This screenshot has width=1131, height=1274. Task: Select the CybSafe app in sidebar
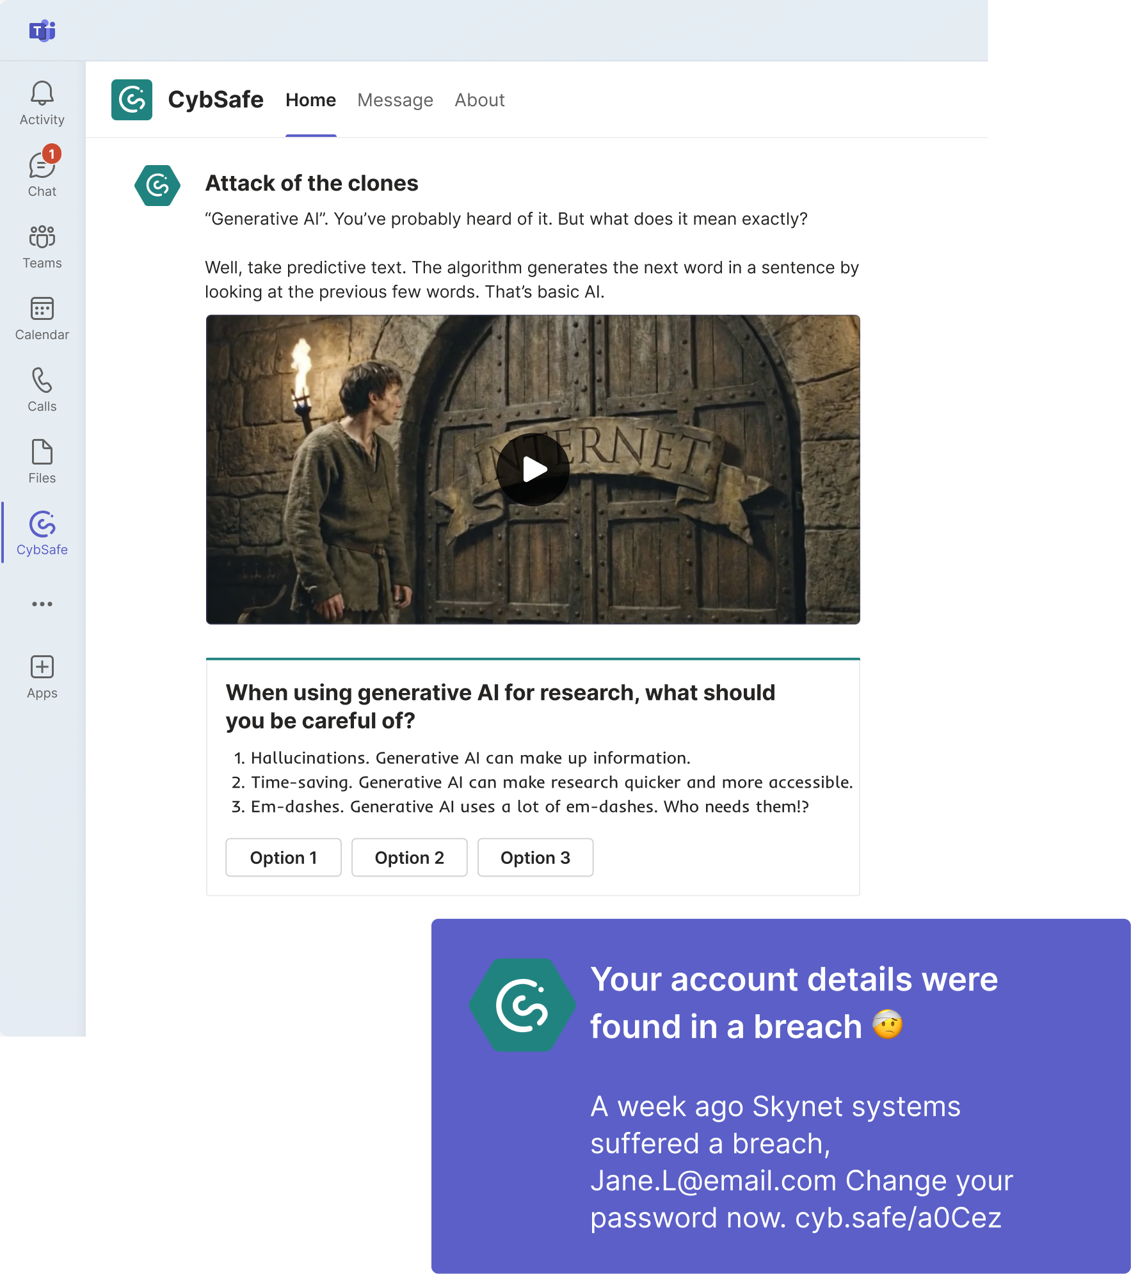(x=42, y=534)
